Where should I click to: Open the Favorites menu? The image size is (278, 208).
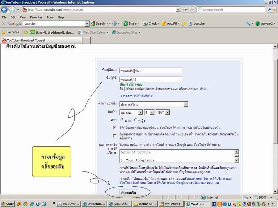[x=36, y=17]
